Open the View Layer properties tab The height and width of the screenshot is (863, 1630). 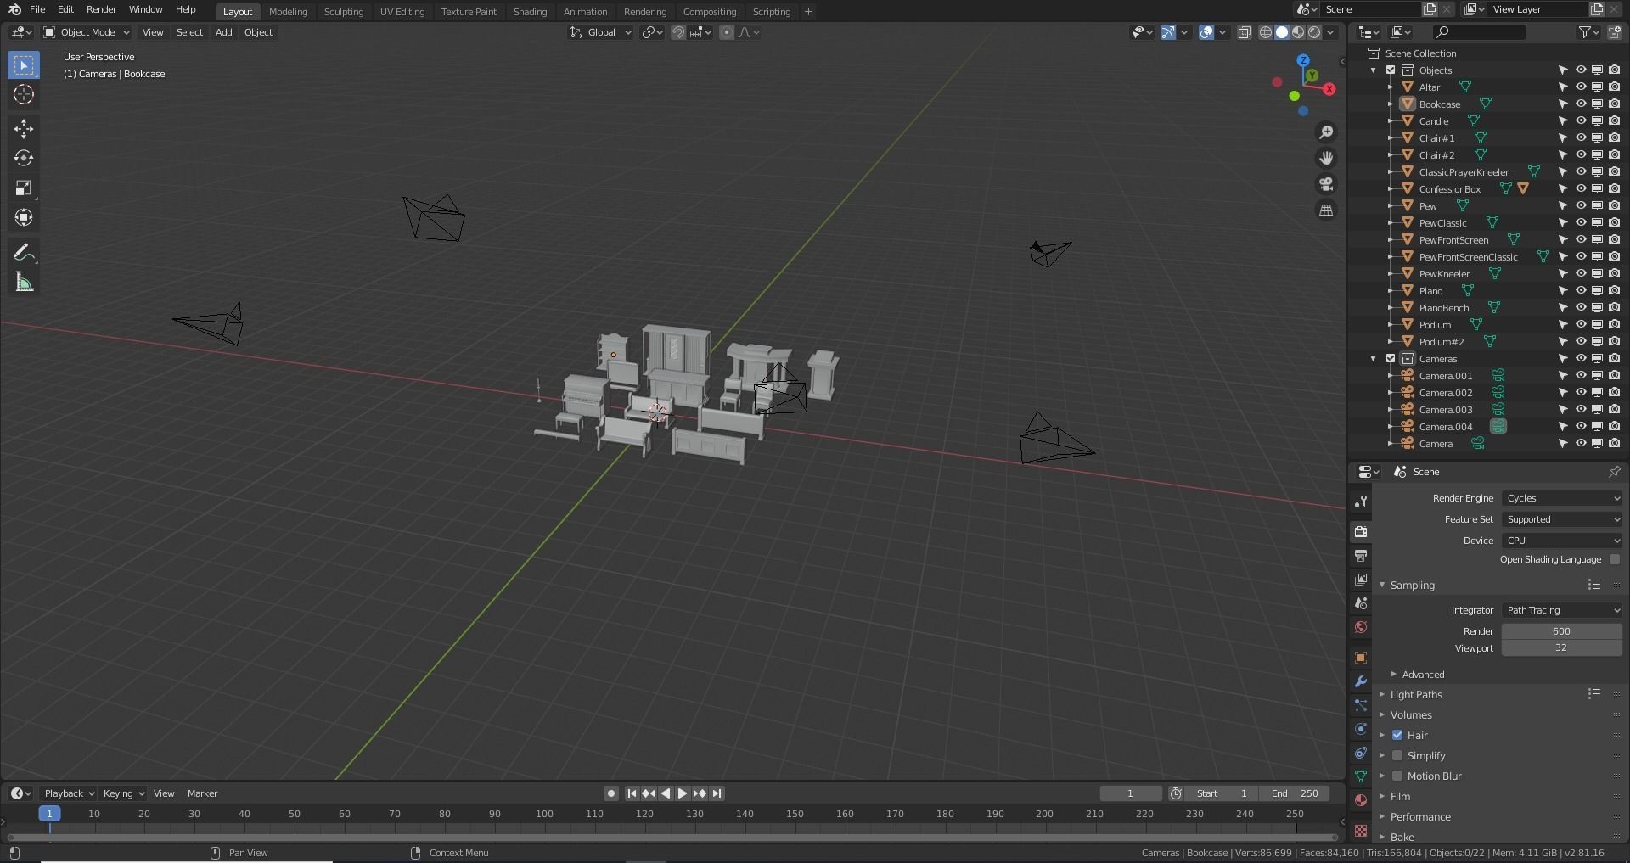coord(1361,579)
